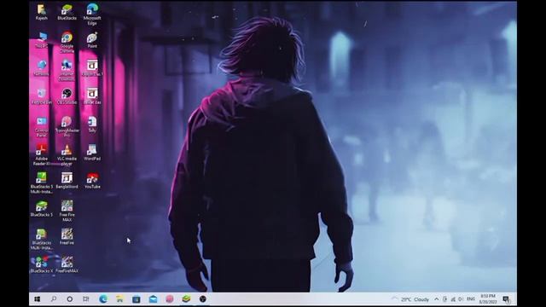
Task: Open the taskbar clock and calendar
Action: 488,299
